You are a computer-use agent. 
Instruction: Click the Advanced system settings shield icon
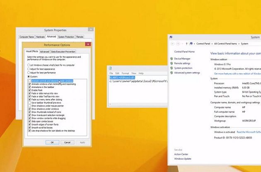pyautogui.click(x=172, y=73)
